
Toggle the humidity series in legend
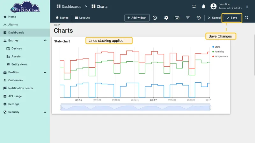tap(218, 51)
